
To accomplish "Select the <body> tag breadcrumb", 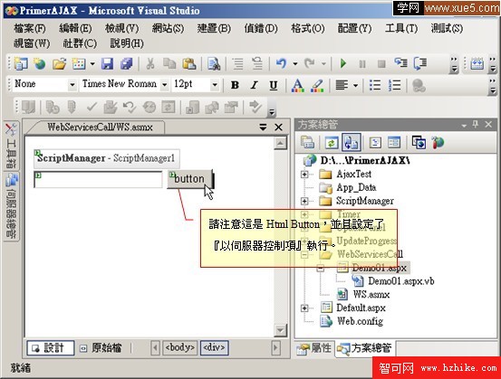I will 180,347.
